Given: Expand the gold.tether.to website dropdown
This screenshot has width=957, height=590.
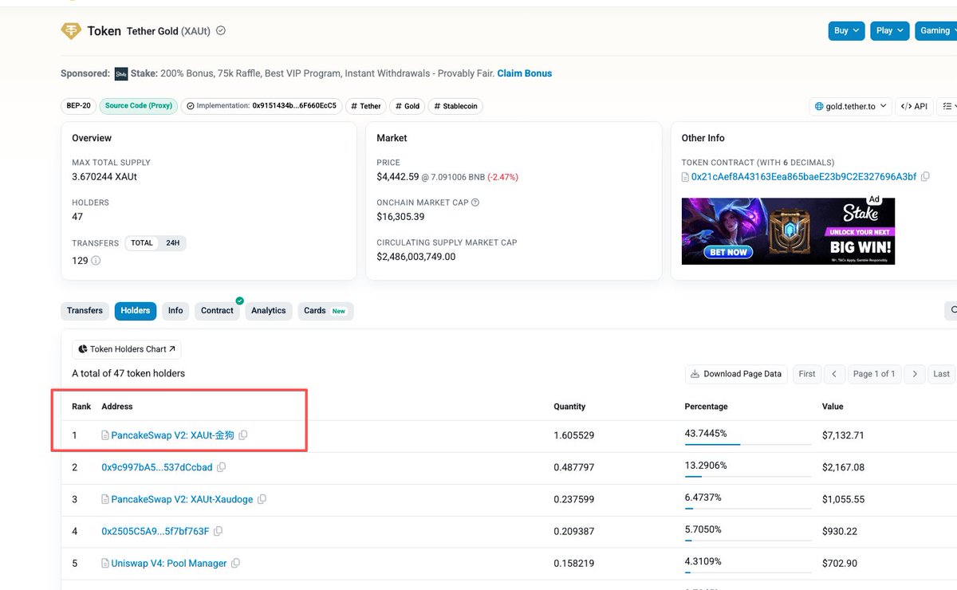Looking at the screenshot, I should (x=850, y=106).
